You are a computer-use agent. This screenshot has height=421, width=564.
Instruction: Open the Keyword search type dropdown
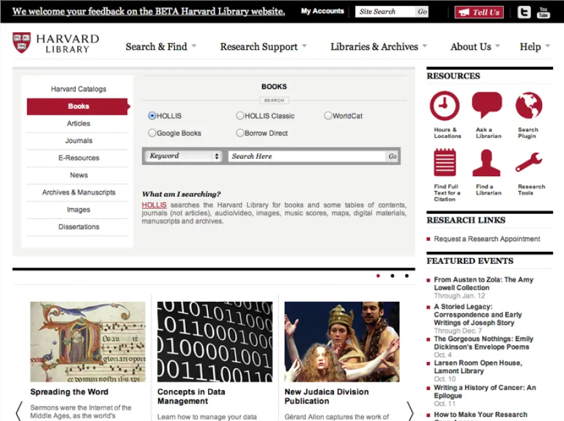(x=183, y=156)
